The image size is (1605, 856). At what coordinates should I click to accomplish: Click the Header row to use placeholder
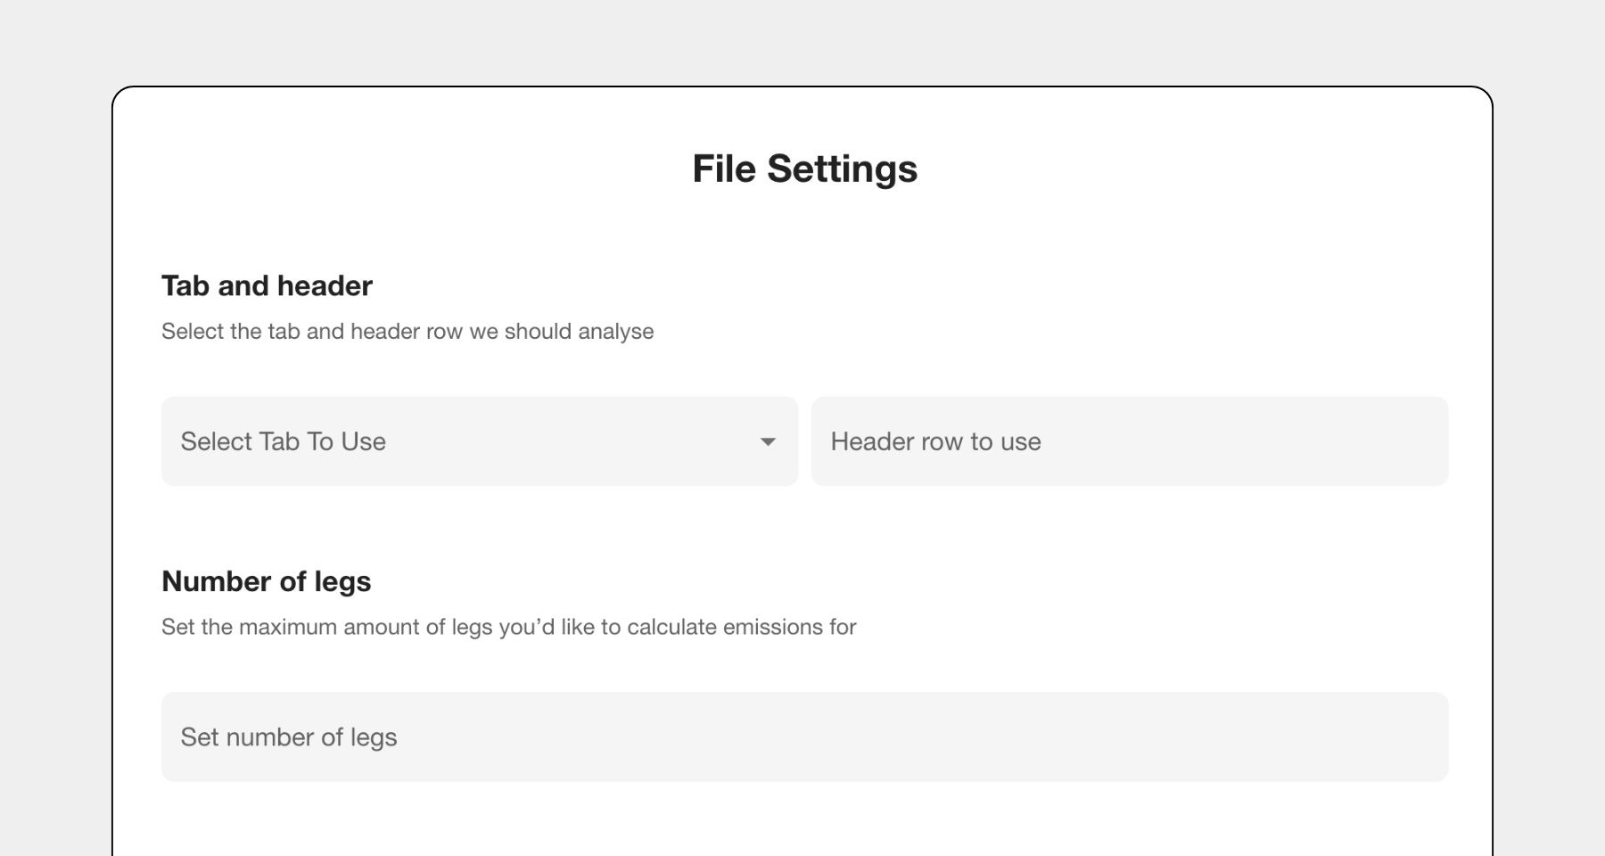coord(934,440)
